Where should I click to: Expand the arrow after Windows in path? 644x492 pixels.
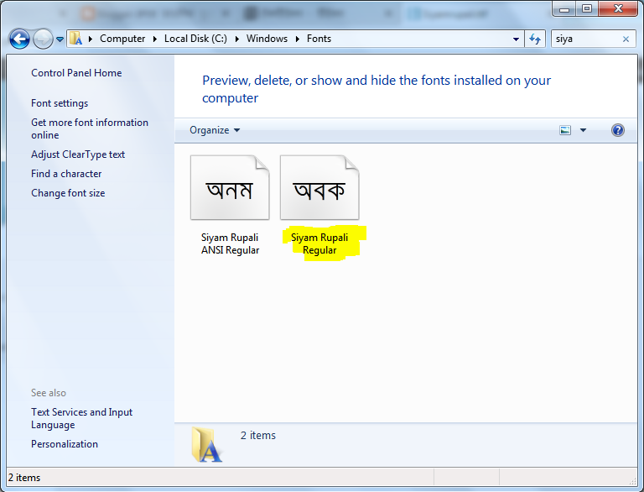pos(298,39)
